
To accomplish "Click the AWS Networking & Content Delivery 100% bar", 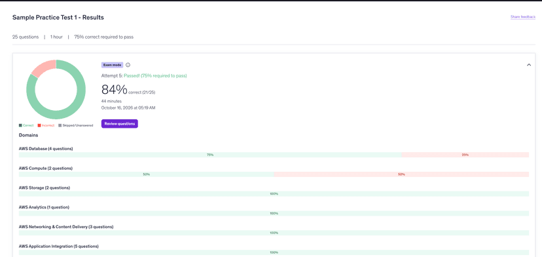I will (274, 233).
